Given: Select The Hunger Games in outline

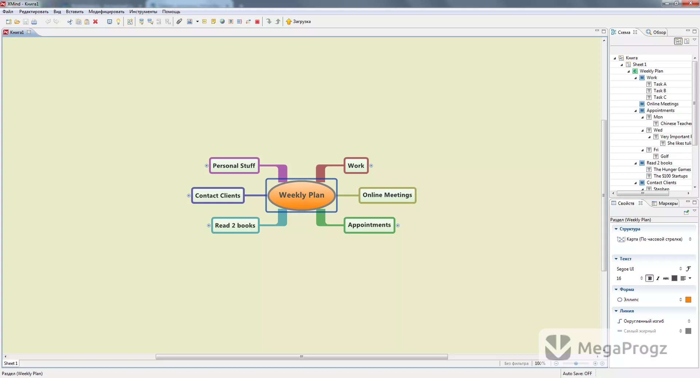Looking at the screenshot, I should pos(672,170).
